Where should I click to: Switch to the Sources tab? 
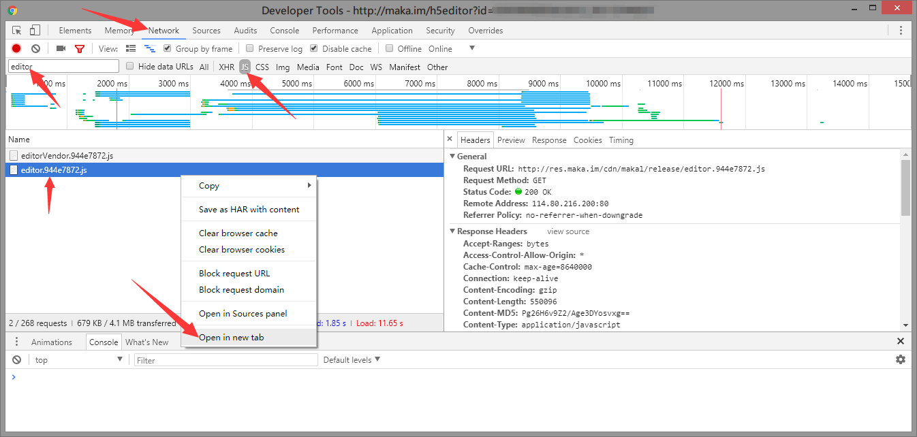point(206,30)
